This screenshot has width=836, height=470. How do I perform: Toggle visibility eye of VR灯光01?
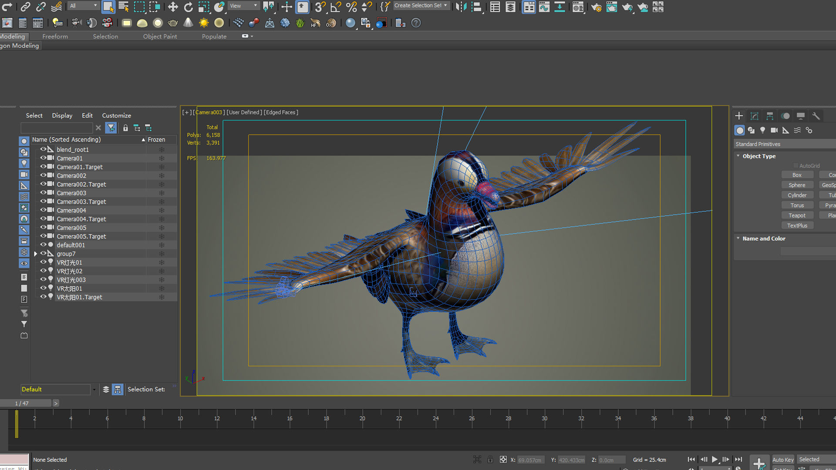pos(43,262)
